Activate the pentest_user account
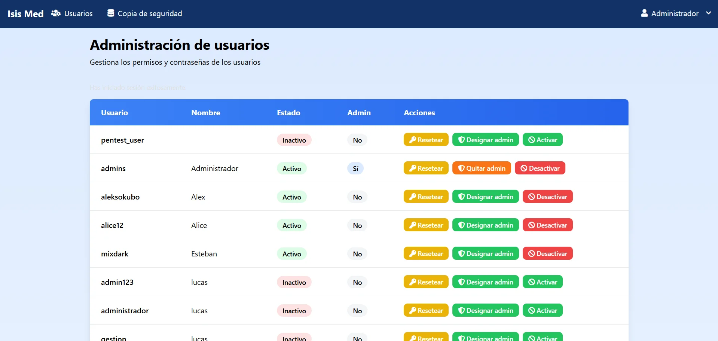Screen dimensions: 718x341 (x=543, y=140)
